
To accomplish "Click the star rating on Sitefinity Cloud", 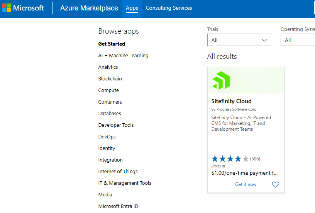I will point(230,159).
